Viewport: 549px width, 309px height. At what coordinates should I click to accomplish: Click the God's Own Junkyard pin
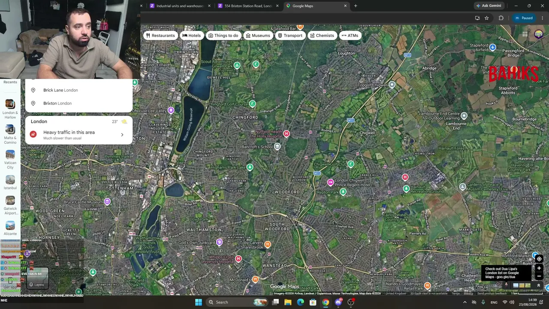click(219, 242)
